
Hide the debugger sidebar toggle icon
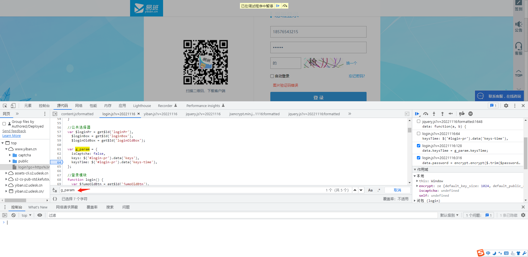coord(407,114)
